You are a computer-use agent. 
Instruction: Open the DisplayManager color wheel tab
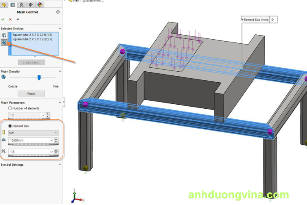tap(40, 4)
